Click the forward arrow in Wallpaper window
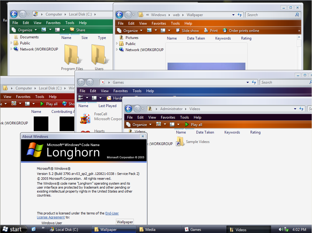The height and width of the screenshot is (233, 312). coord(128,15)
